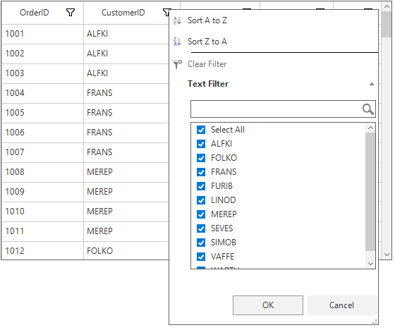Click FOLKO cell in row 1012
Viewport: 395px width, 330px height.
click(x=126, y=250)
